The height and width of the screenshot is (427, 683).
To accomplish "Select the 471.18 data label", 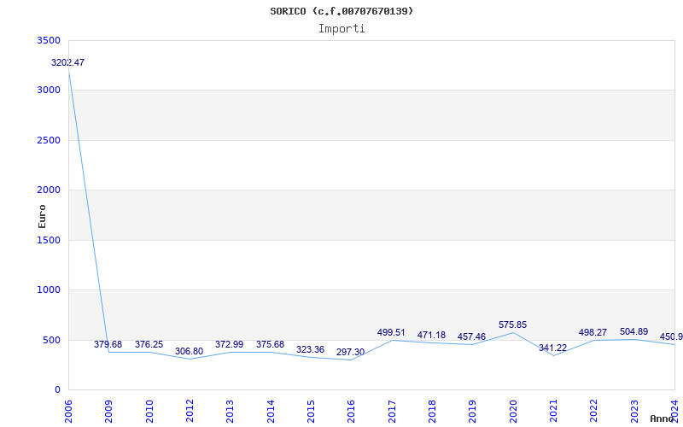I will tap(431, 335).
